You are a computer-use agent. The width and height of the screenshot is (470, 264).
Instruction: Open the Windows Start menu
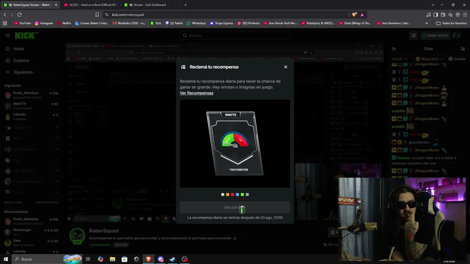6,259
